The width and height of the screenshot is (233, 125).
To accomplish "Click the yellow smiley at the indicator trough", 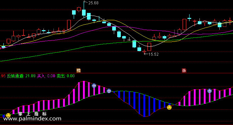I will pos(169,107).
